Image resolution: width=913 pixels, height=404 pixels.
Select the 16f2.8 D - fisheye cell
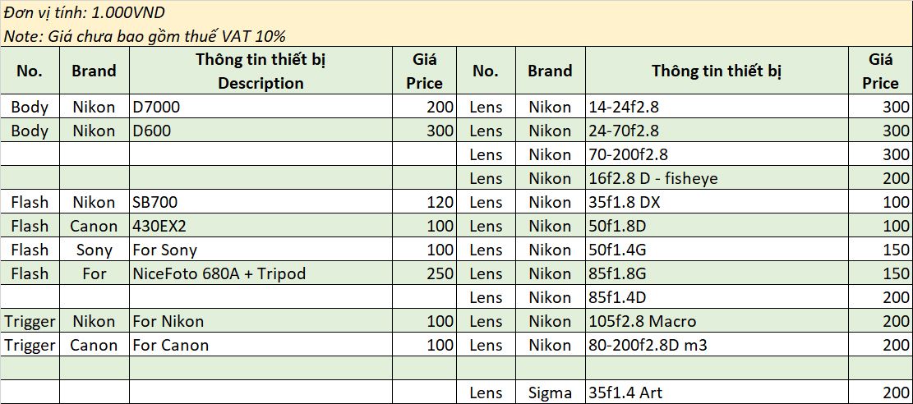[x=717, y=178]
